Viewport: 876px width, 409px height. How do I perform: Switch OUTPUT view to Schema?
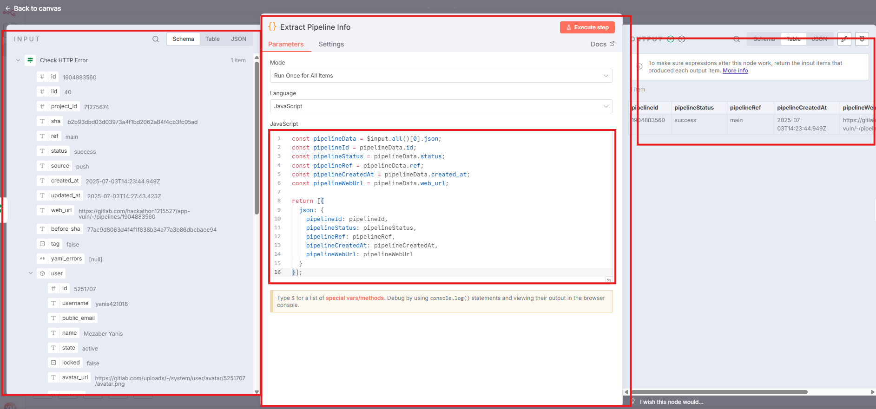[764, 39]
